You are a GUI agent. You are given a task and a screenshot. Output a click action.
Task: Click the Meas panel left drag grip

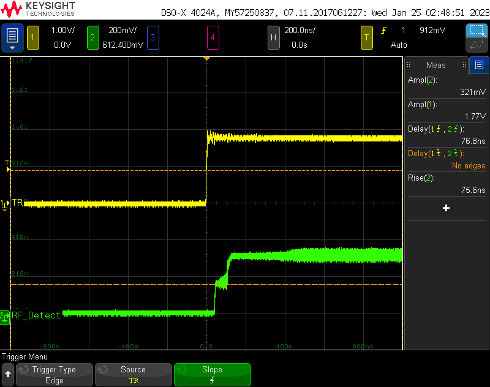coord(409,65)
